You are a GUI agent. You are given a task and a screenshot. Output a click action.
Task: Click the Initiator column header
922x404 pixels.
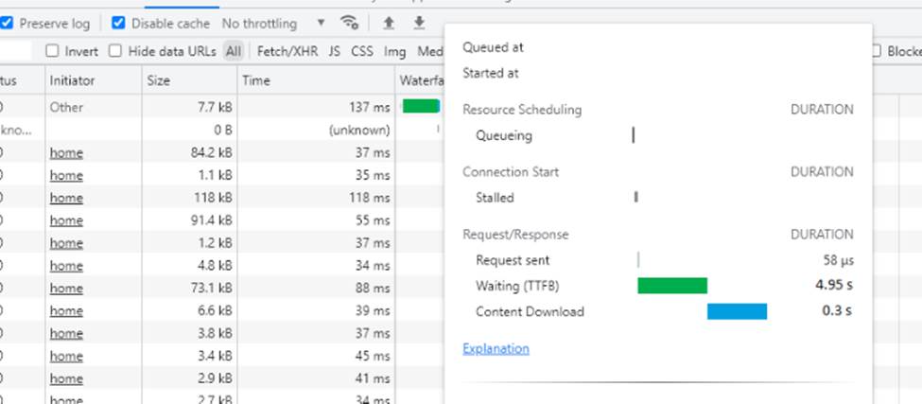point(72,80)
